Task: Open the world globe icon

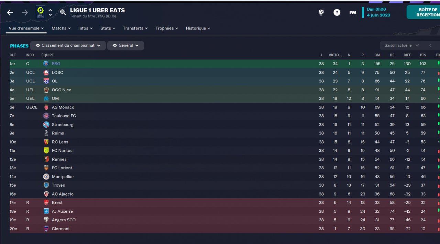Action: click(x=321, y=13)
